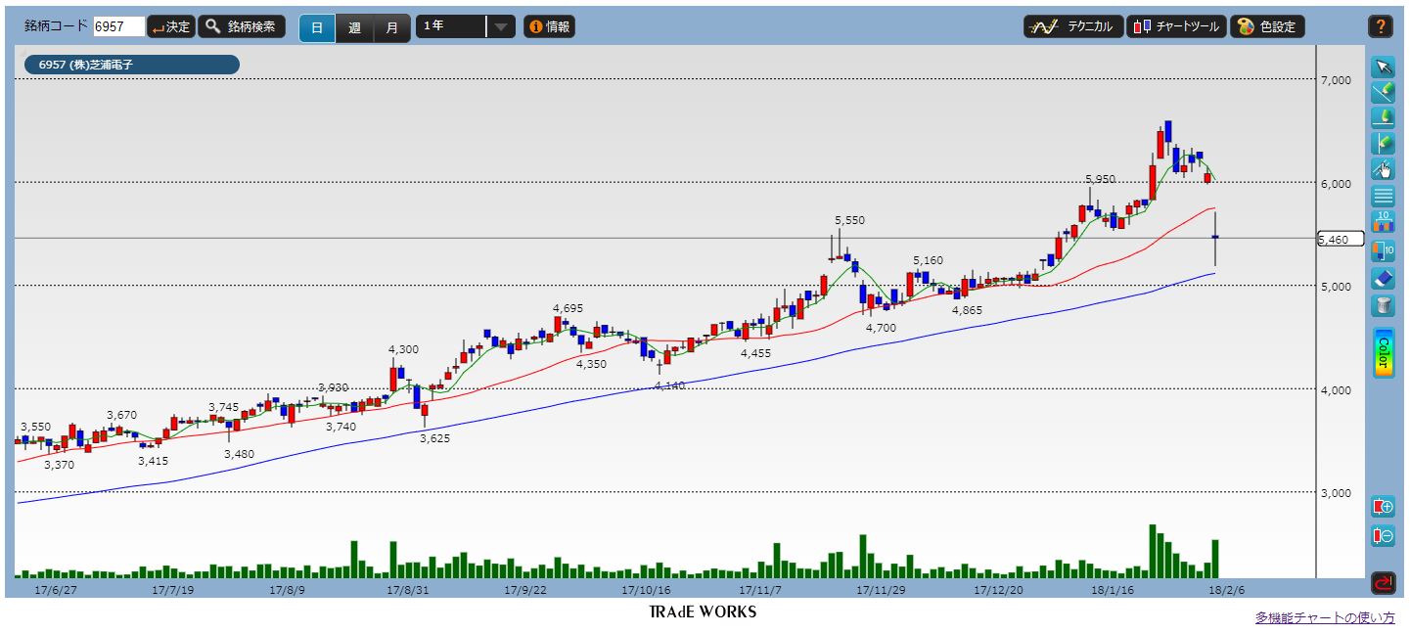Image resolution: width=1410 pixels, height=634 pixels.
Task: Open the 1年 period dropdown
Action: pyautogui.click(x=465, y=27)
